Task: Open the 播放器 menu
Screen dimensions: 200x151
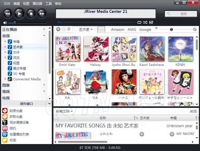Action: [37, 4]
